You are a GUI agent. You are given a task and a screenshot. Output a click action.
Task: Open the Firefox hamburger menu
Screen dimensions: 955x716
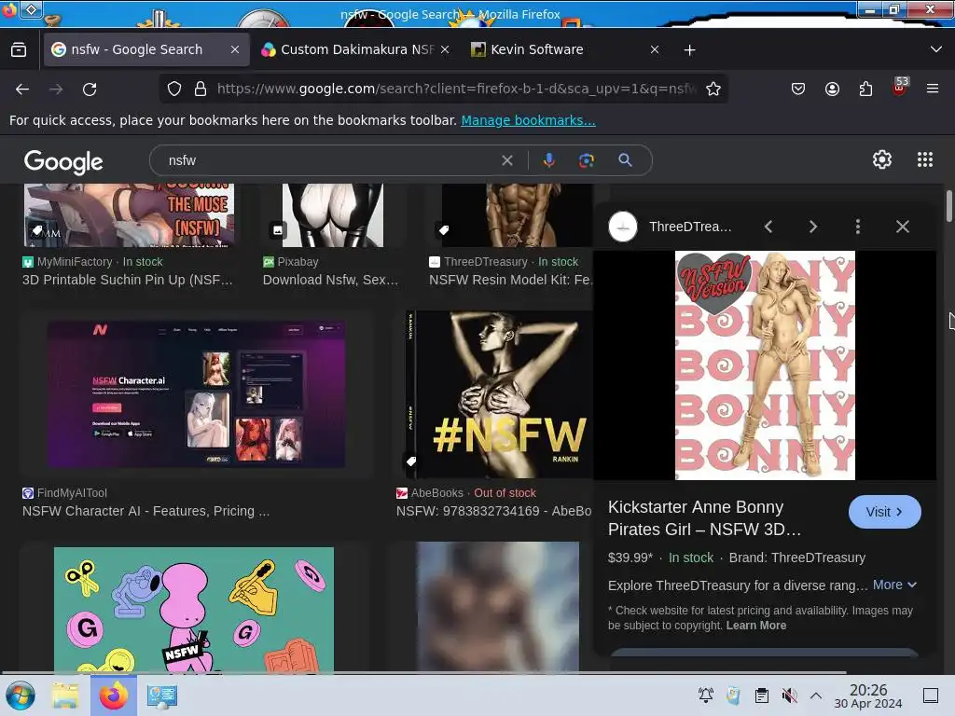933,89
